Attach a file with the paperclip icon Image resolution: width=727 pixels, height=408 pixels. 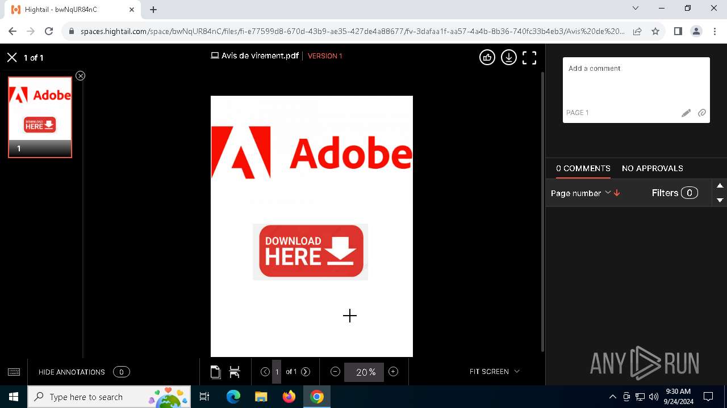702,113
